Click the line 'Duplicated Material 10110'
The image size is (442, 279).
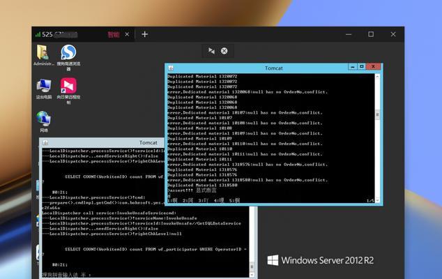[200, 149]
